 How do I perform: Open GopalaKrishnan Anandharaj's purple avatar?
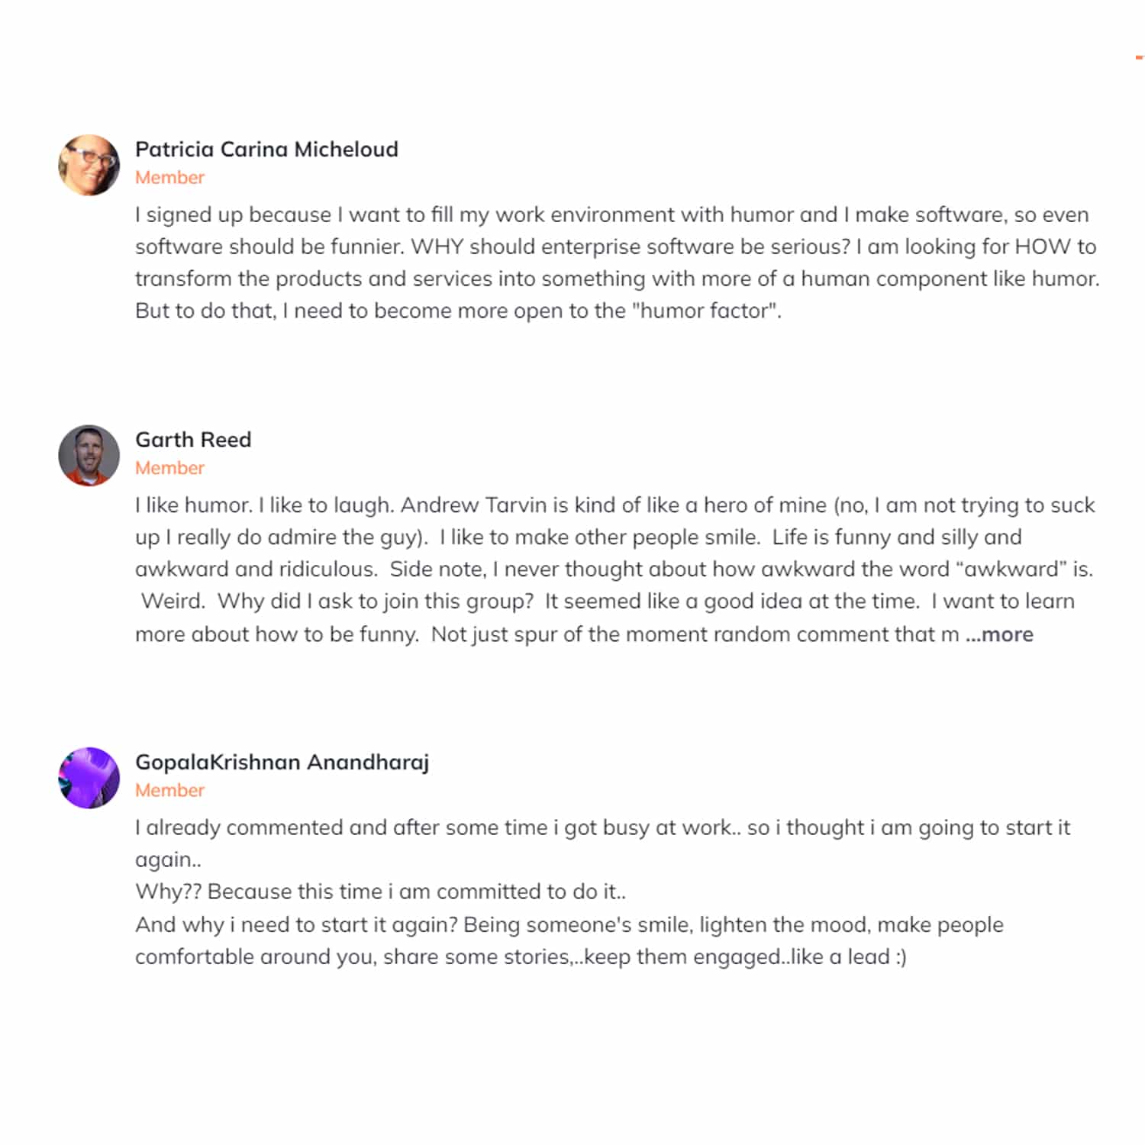click(x=89, y=778)
